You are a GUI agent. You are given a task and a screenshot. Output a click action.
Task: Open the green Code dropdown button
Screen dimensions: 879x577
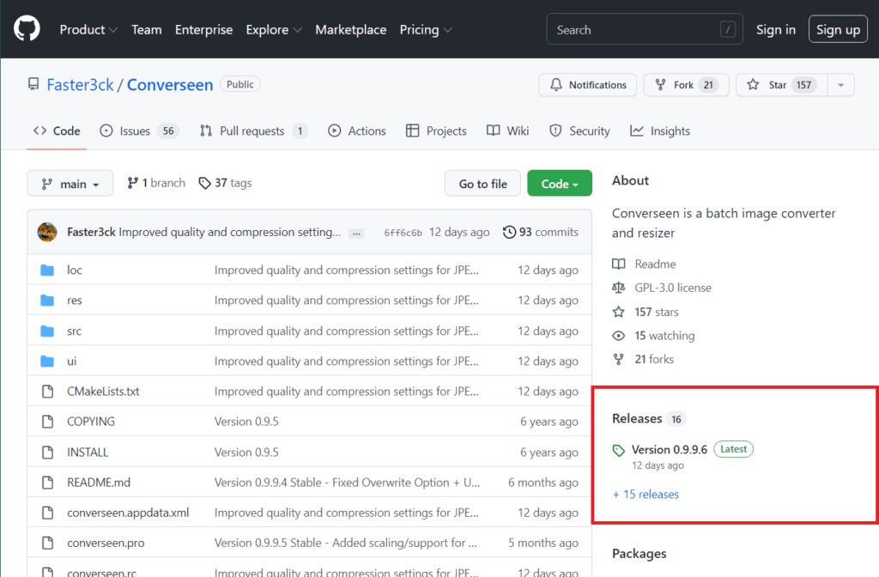559,184
